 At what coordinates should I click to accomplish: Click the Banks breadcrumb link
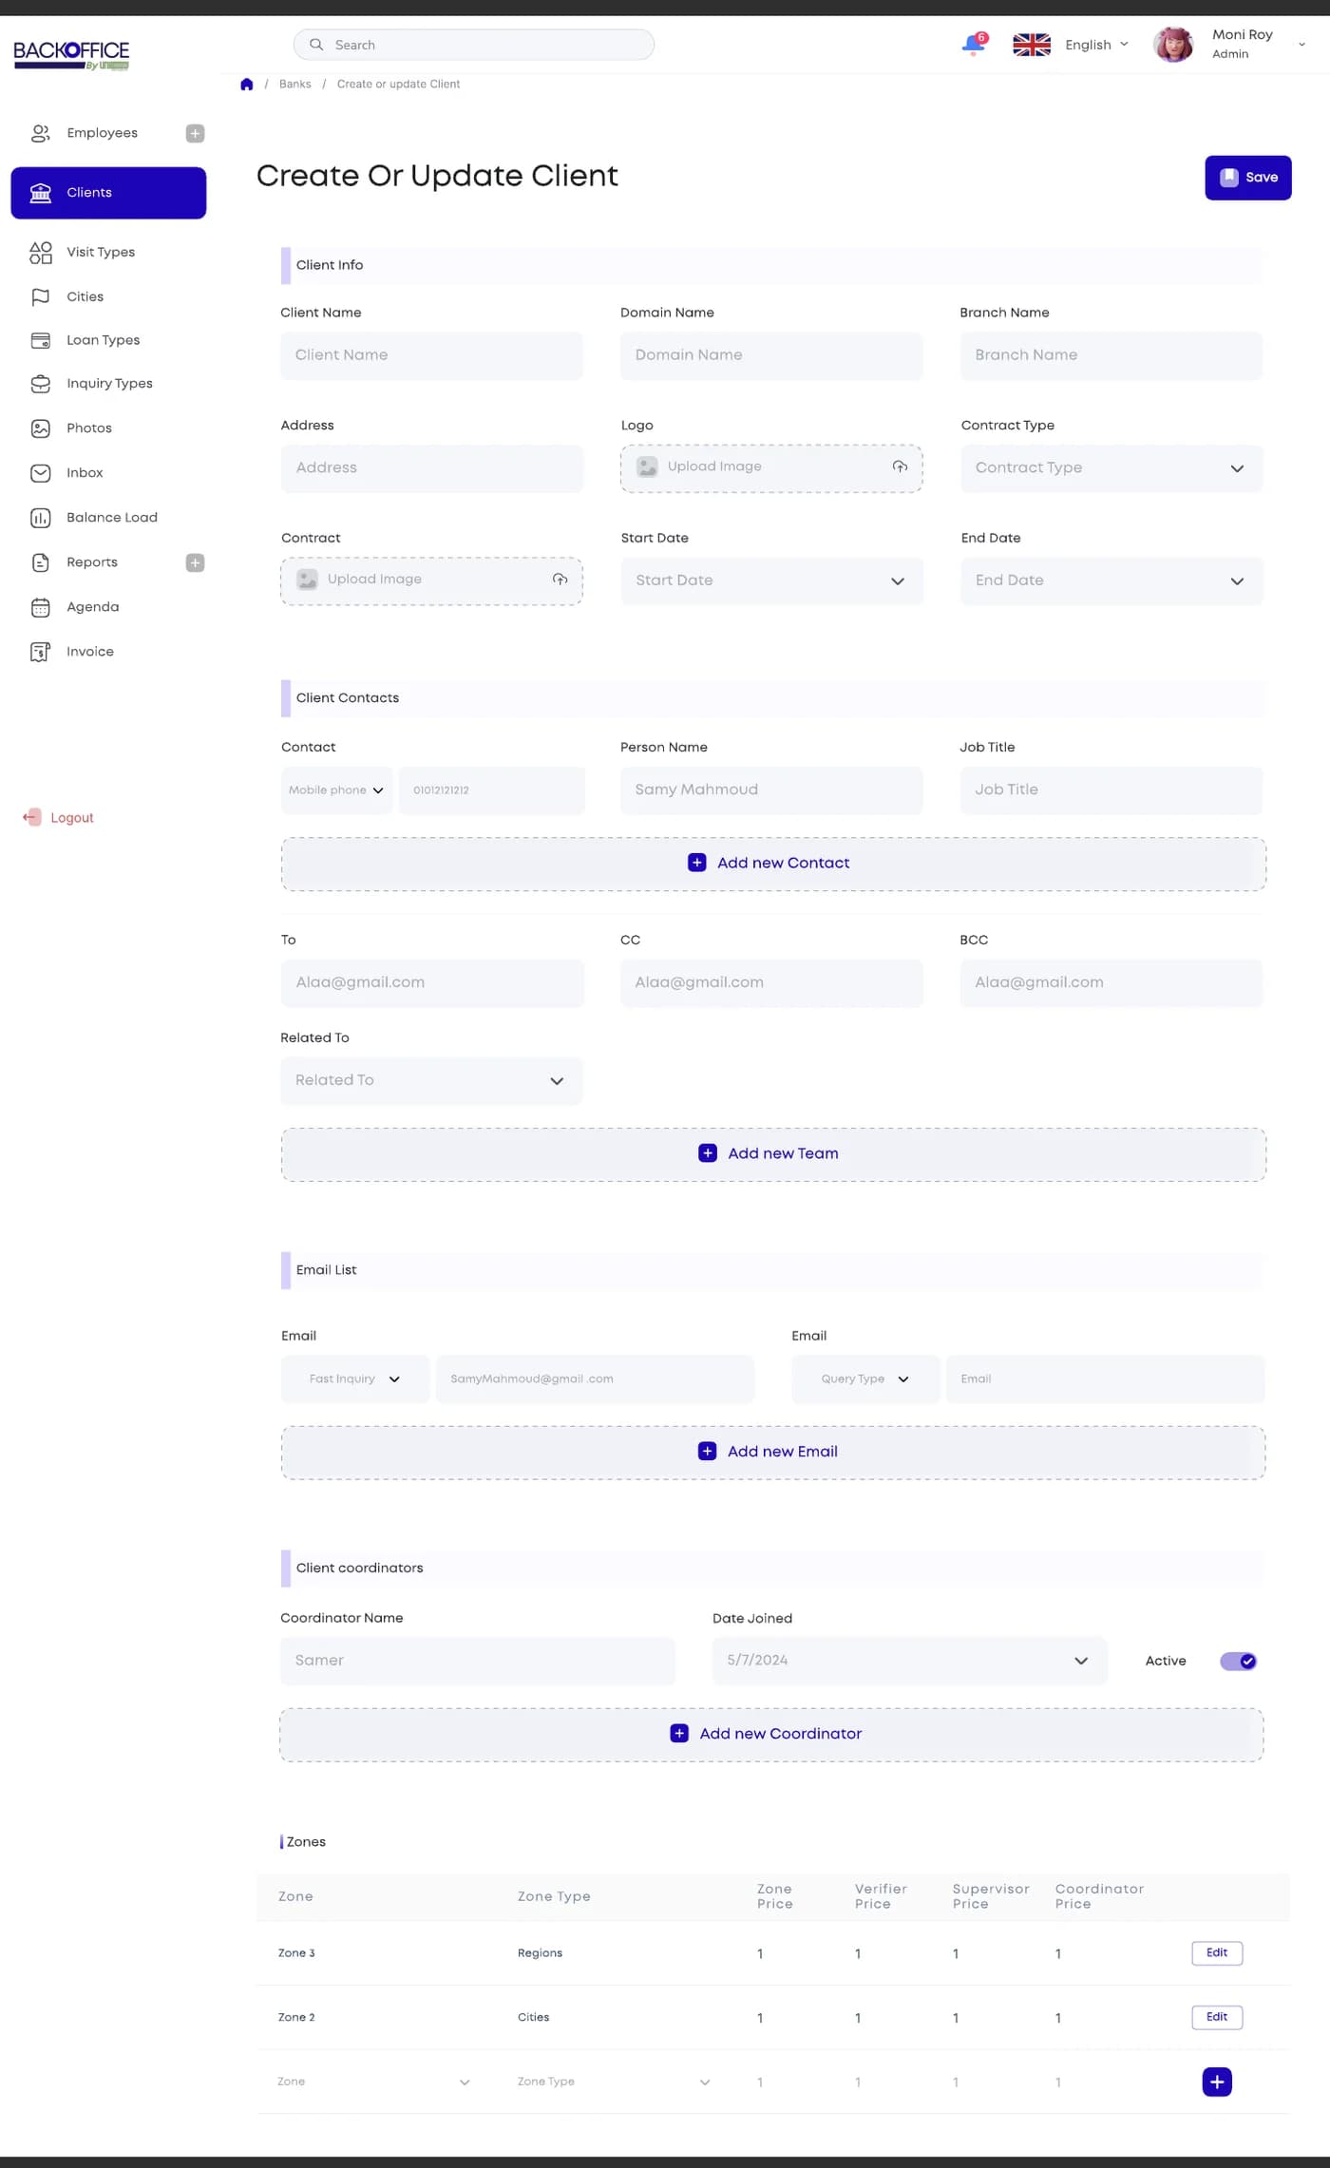pos(295,85)
